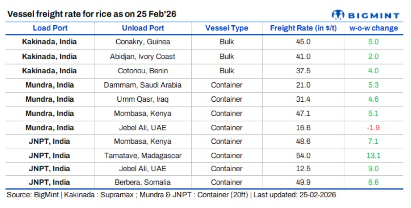Select the Conakry, Guinea cell
The image size is (411, 208).
[x=143, y=42]
